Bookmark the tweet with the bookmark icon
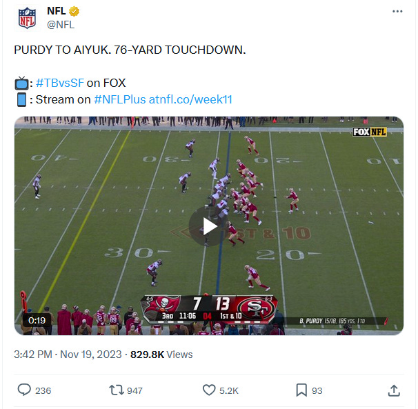 [x=301, y=390]
